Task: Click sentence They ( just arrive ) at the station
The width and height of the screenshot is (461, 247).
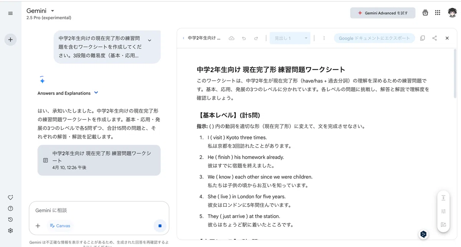Action: [x=244, y=216]
